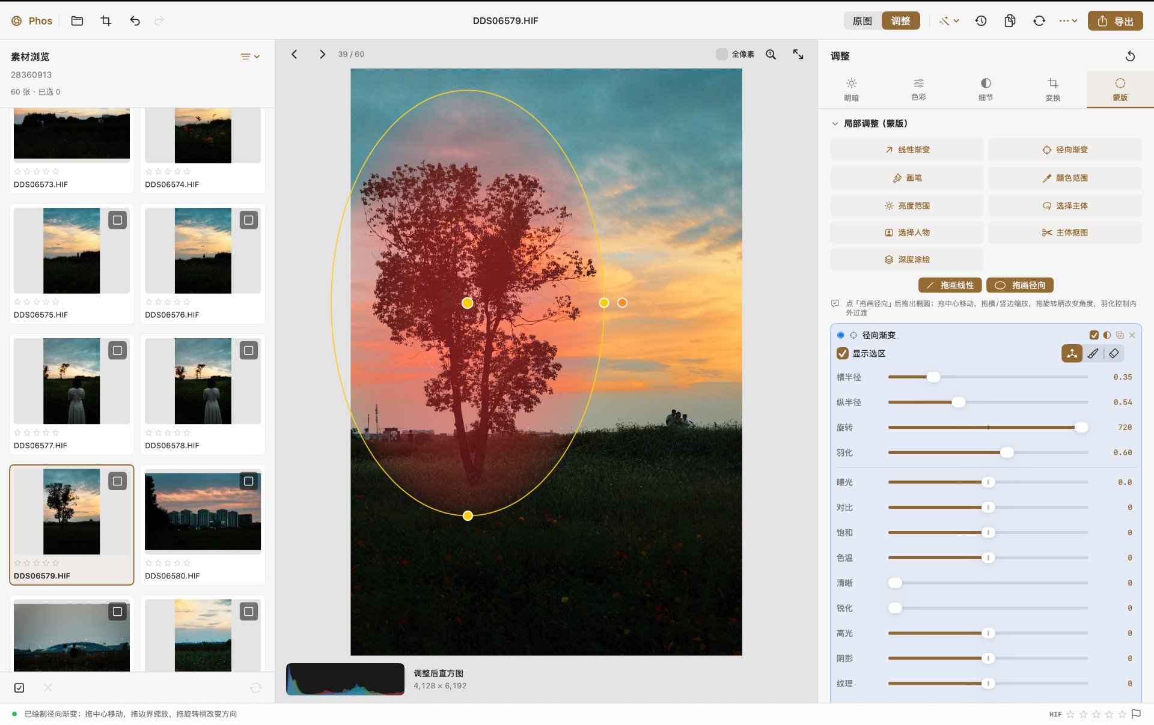Toggle the 显示选区 checkbox

click(x=843, y=354)
